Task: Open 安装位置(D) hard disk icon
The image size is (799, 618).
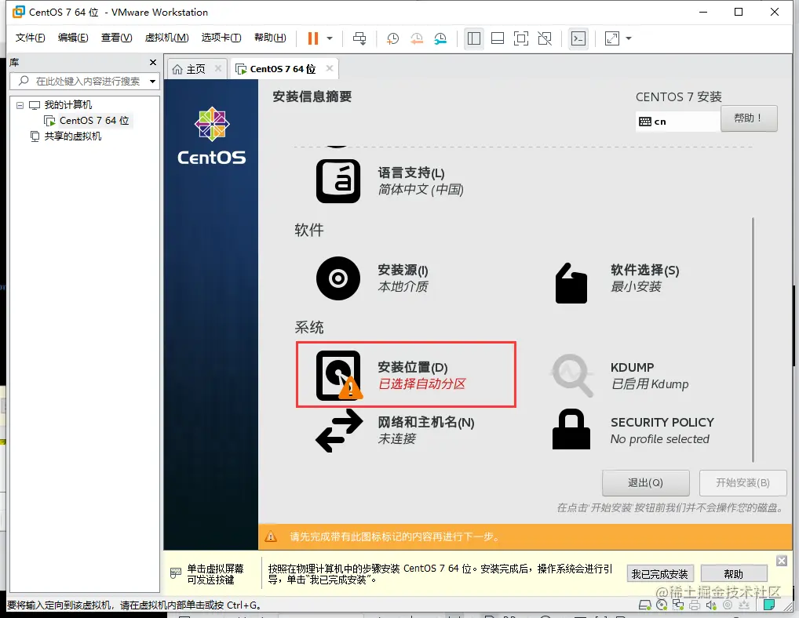Action: [338, 375]
